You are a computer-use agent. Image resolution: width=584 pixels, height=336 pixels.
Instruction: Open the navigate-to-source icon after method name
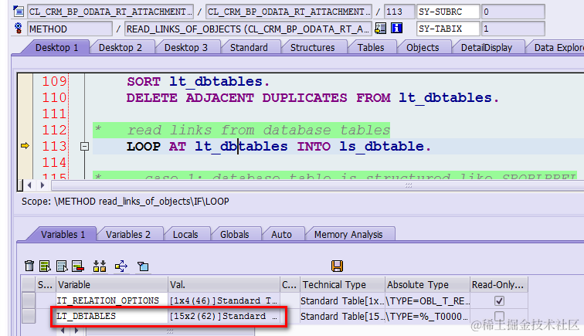click(x=380, y=29)
